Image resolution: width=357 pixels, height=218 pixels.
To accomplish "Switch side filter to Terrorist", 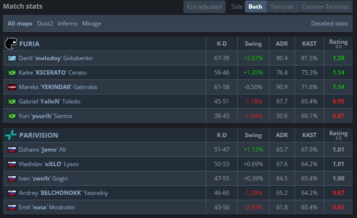I will click(x=282, y=7).
